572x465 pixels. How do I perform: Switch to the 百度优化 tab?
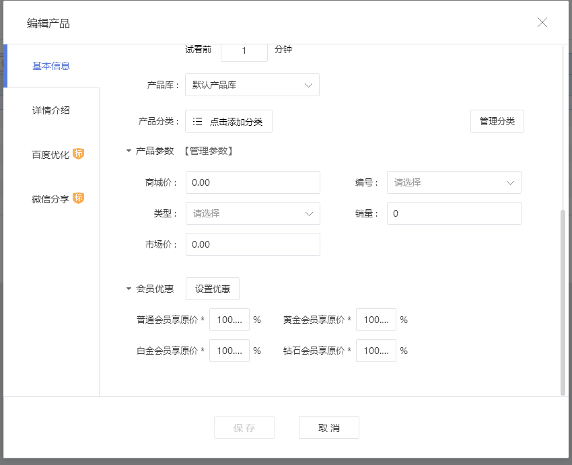pos(51,154)
